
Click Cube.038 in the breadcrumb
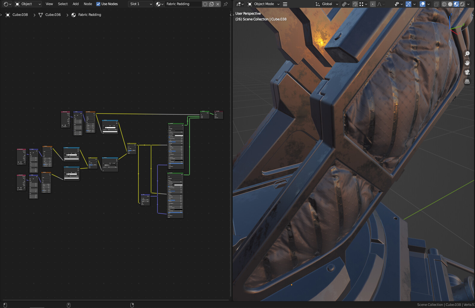click(20, 15)
